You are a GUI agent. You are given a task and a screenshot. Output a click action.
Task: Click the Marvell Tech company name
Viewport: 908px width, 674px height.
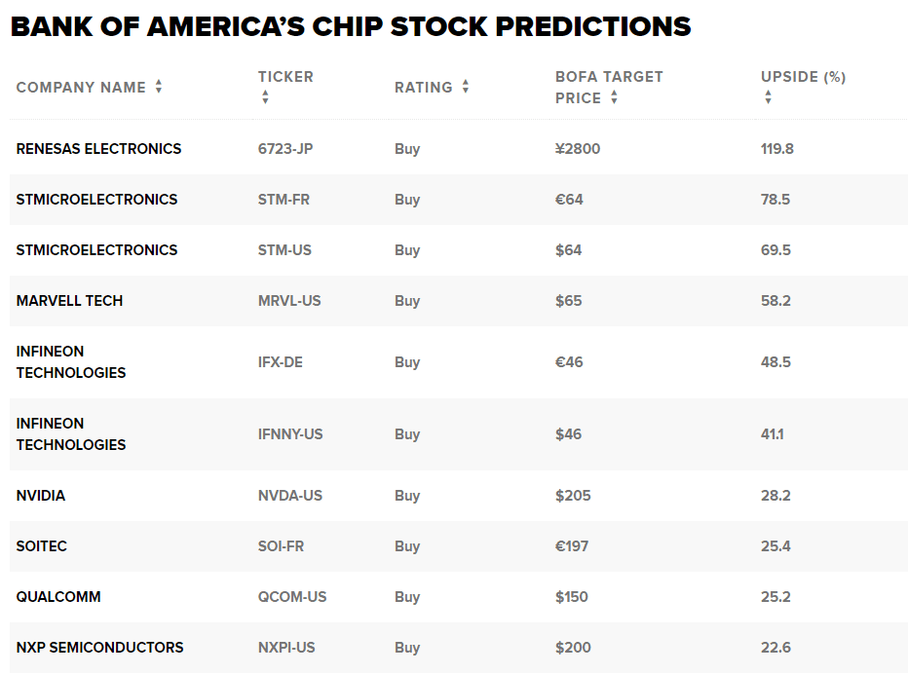(x=69, y=301)
